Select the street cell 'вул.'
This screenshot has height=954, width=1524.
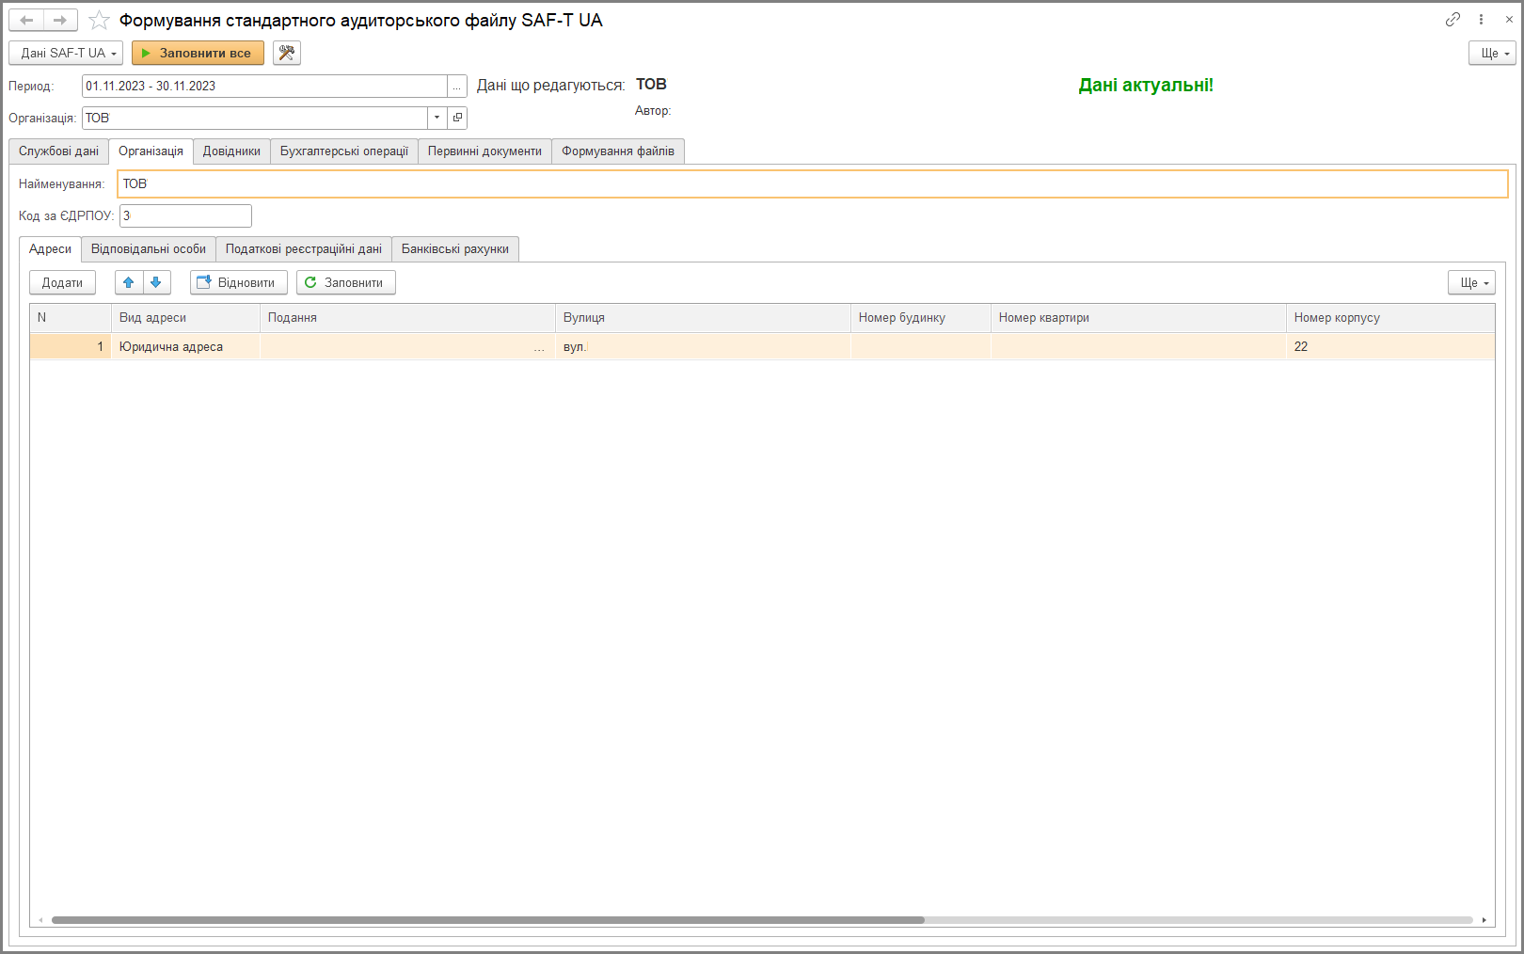(704, 347)
